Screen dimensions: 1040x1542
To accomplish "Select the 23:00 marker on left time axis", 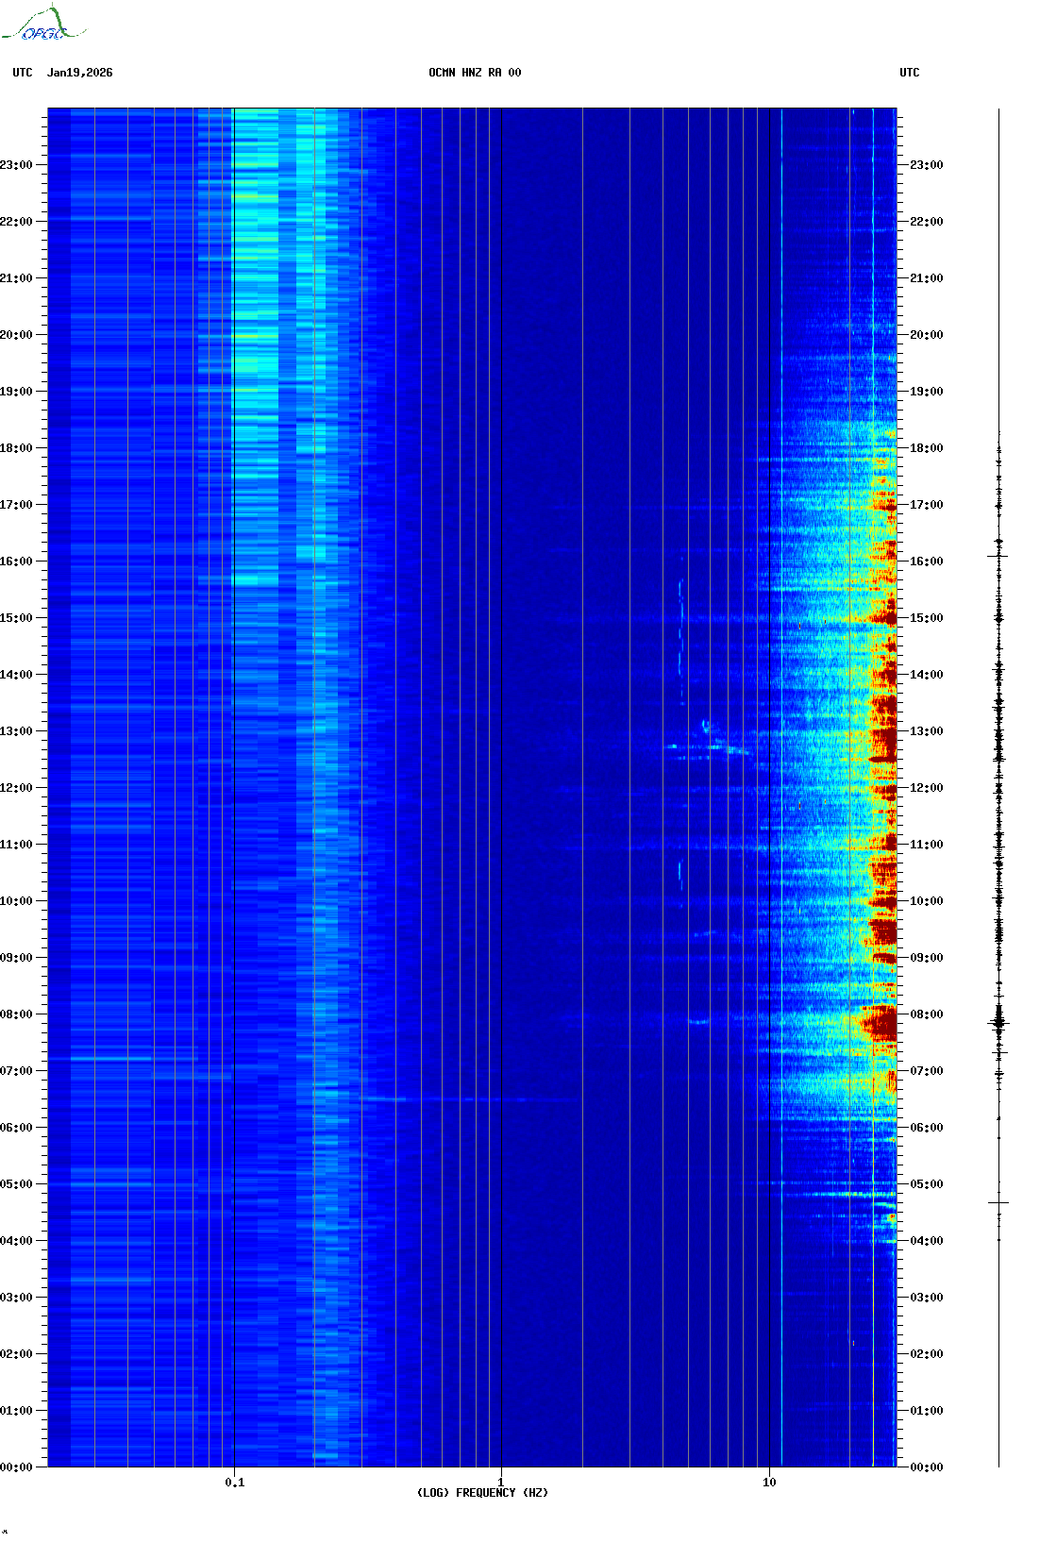I will pos(16,165).
